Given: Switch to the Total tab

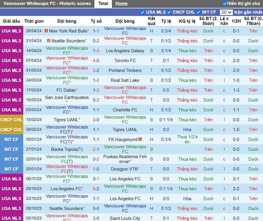Looking at the screenshot, I should [x=103, y=3].
